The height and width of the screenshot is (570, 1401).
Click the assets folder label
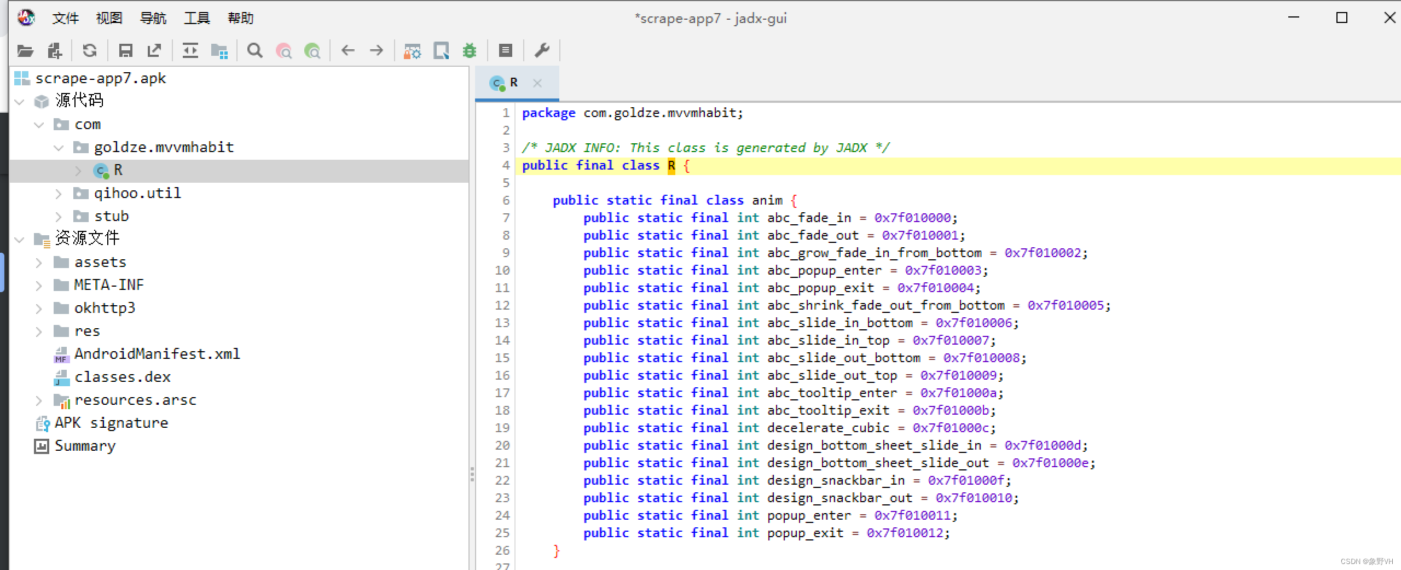tap(100, 262)
